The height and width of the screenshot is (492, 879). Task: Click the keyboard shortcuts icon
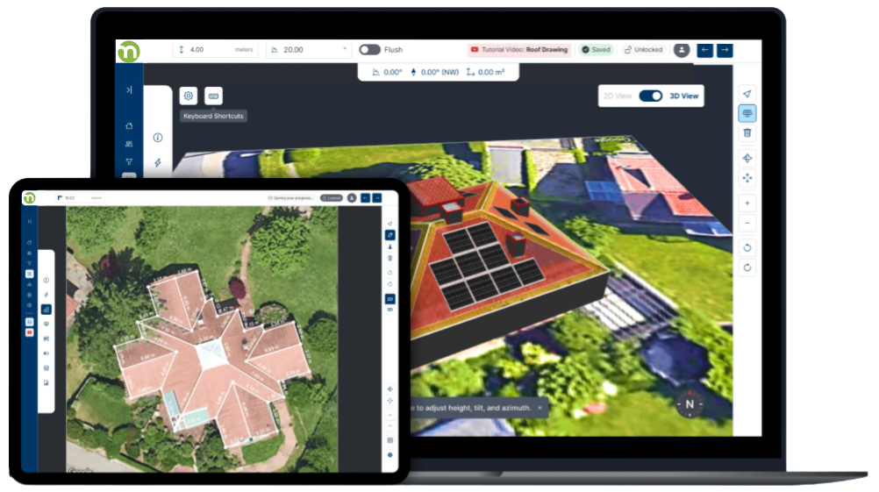(x=213, y=96)
